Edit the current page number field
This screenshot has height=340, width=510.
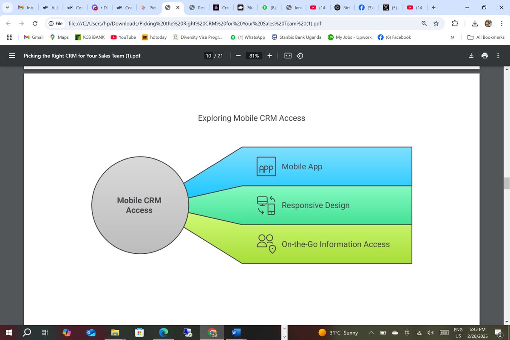[x=208, y=56]
